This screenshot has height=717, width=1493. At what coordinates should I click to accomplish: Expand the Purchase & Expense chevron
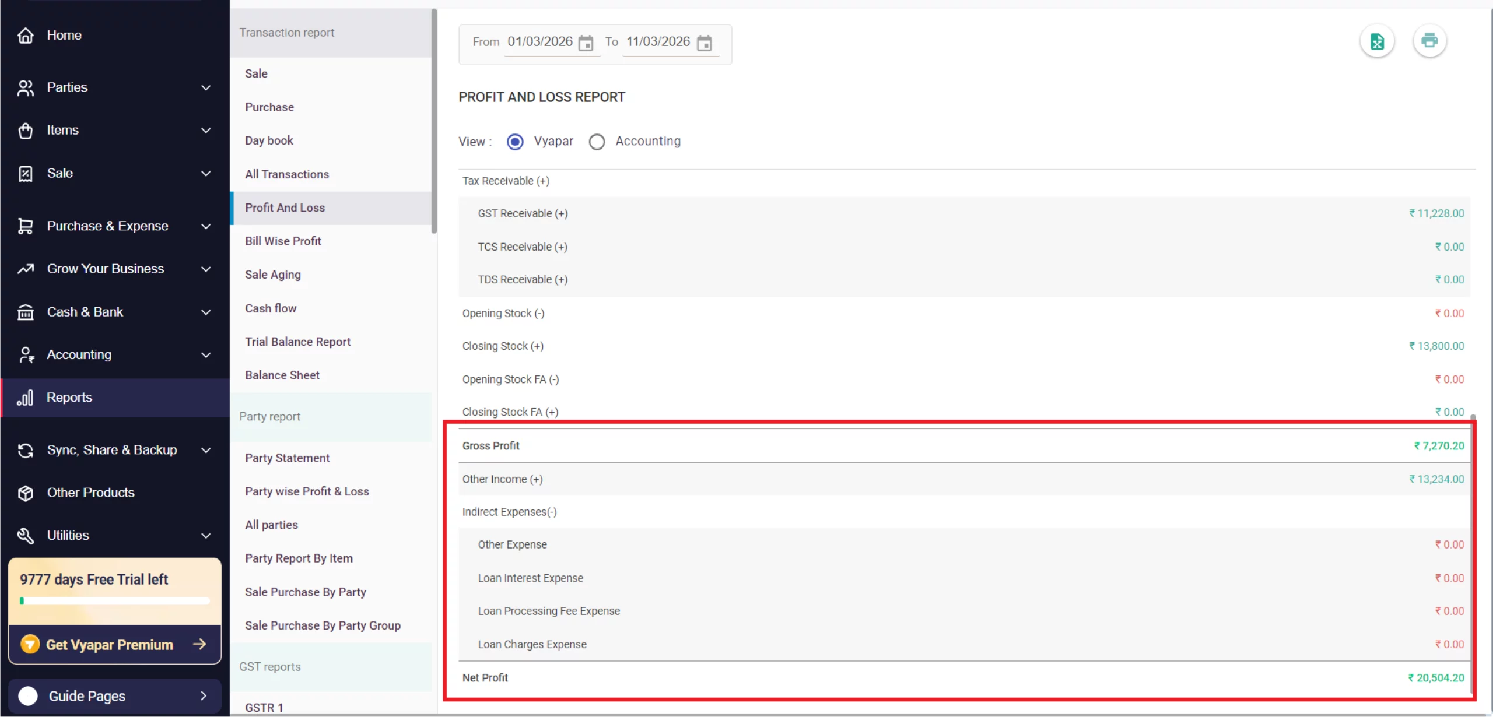(x=206, y=226)
